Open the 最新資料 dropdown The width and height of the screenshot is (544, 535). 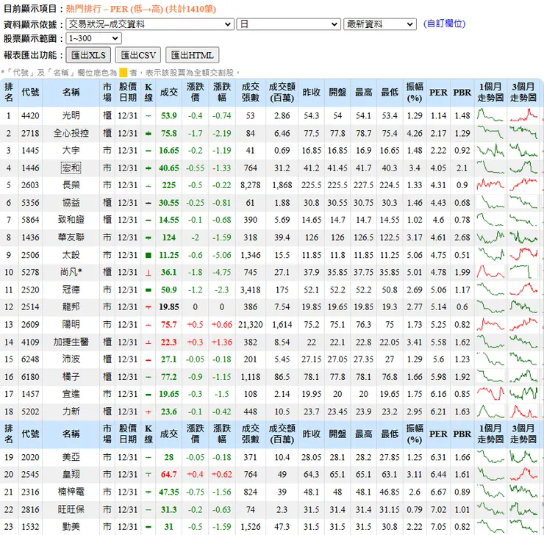coord(380,24)
